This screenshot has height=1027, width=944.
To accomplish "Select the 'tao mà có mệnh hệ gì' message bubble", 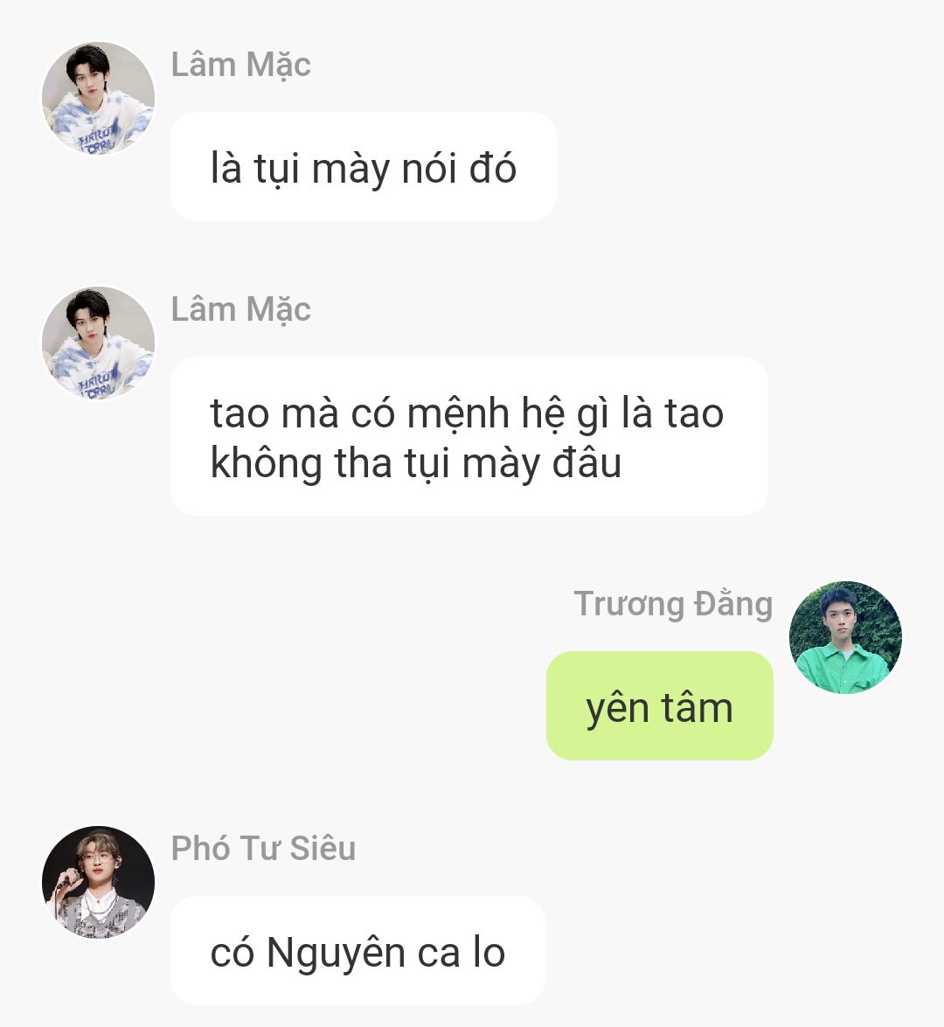I will pos(469,436).
